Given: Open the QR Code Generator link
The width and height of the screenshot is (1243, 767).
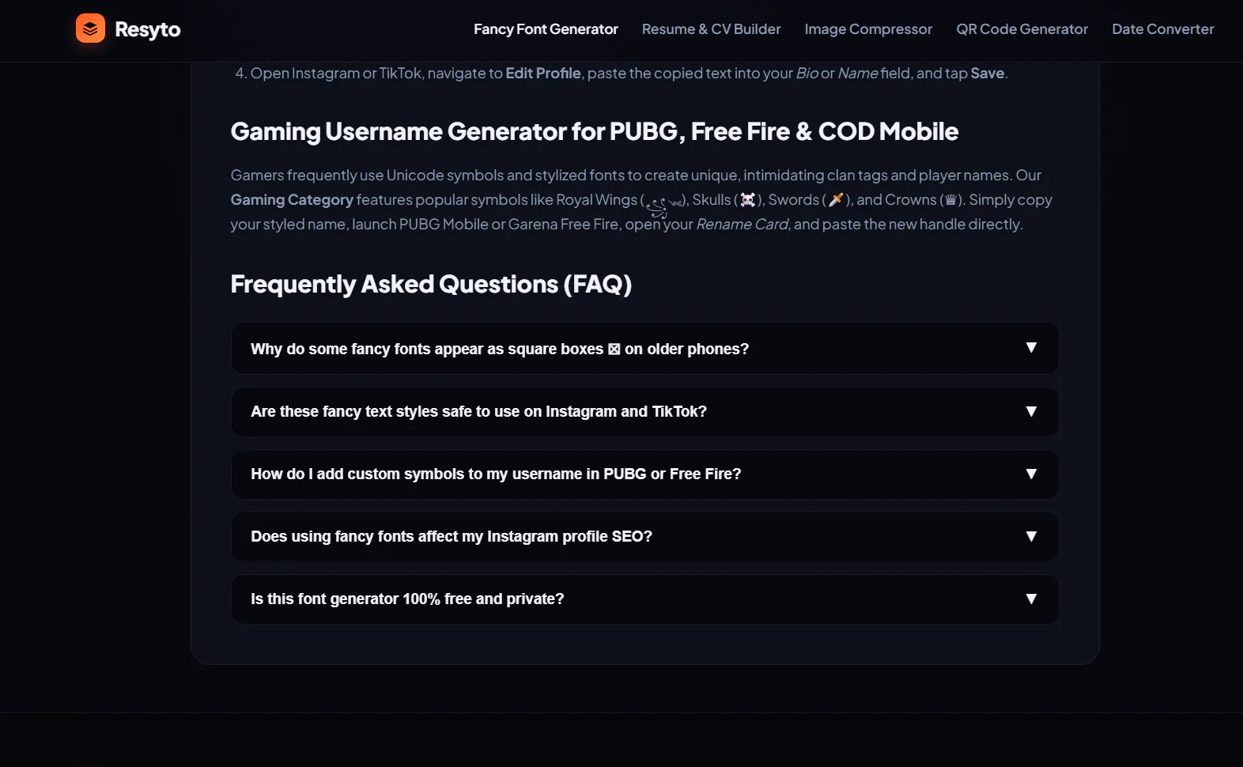Looking at the screenshot, I should [1022, 29].
